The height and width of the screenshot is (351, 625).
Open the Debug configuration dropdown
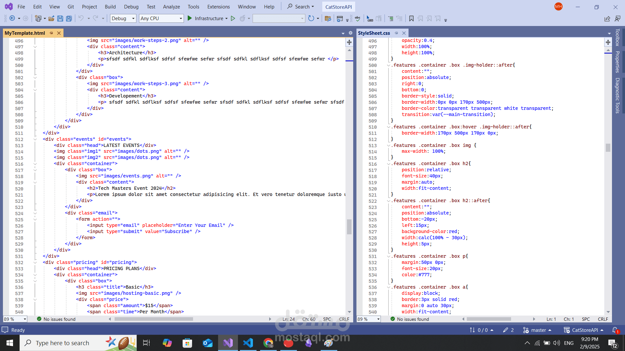[133, 19]
